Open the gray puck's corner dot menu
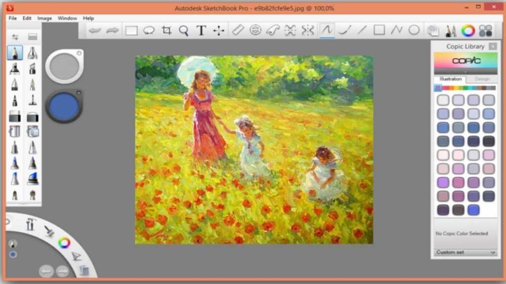 79,53
